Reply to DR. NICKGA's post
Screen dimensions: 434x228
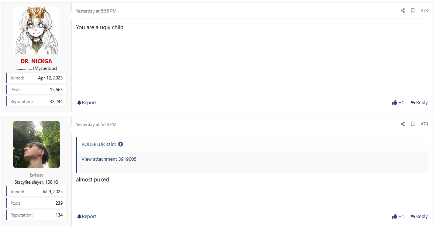[419, 102]
